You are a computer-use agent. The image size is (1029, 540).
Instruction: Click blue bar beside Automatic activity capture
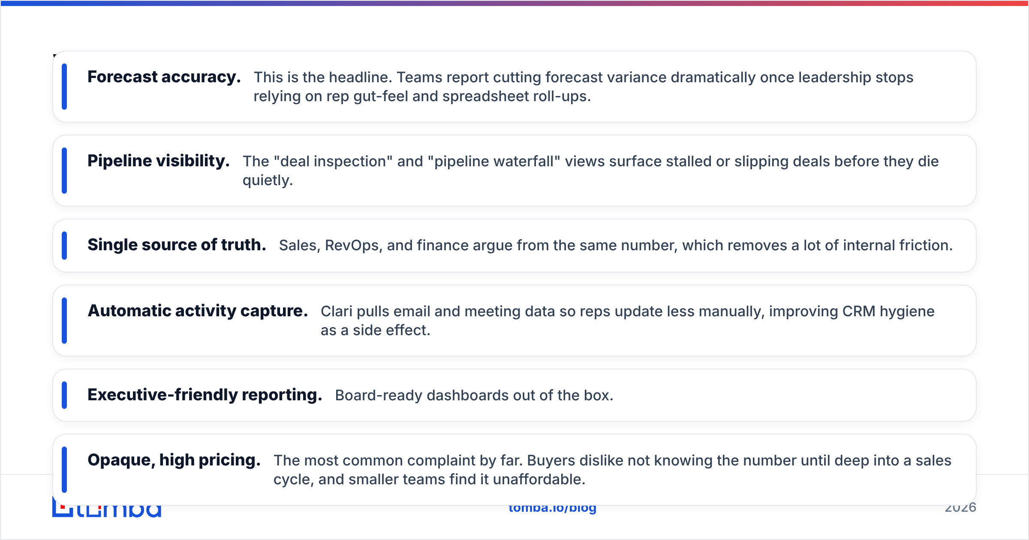click(64, 321)
